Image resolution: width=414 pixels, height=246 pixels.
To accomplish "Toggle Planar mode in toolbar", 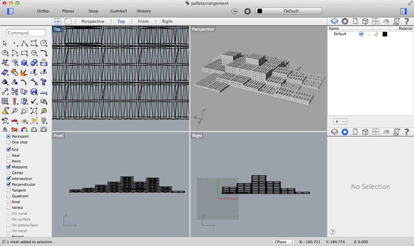I will 68,11.
